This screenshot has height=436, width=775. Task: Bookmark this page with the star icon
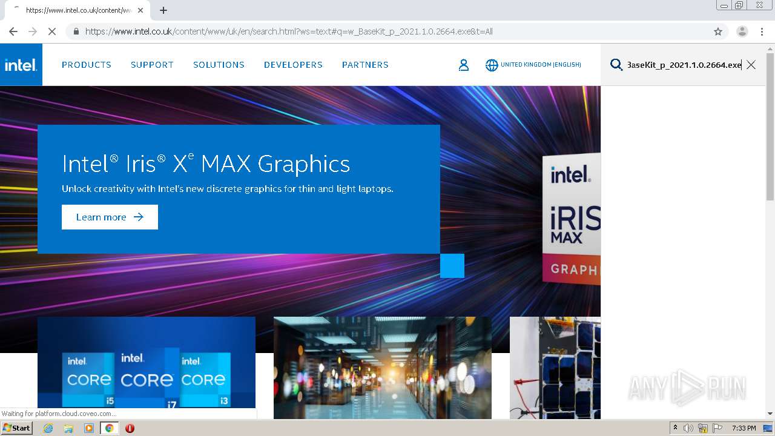[718, 31]
